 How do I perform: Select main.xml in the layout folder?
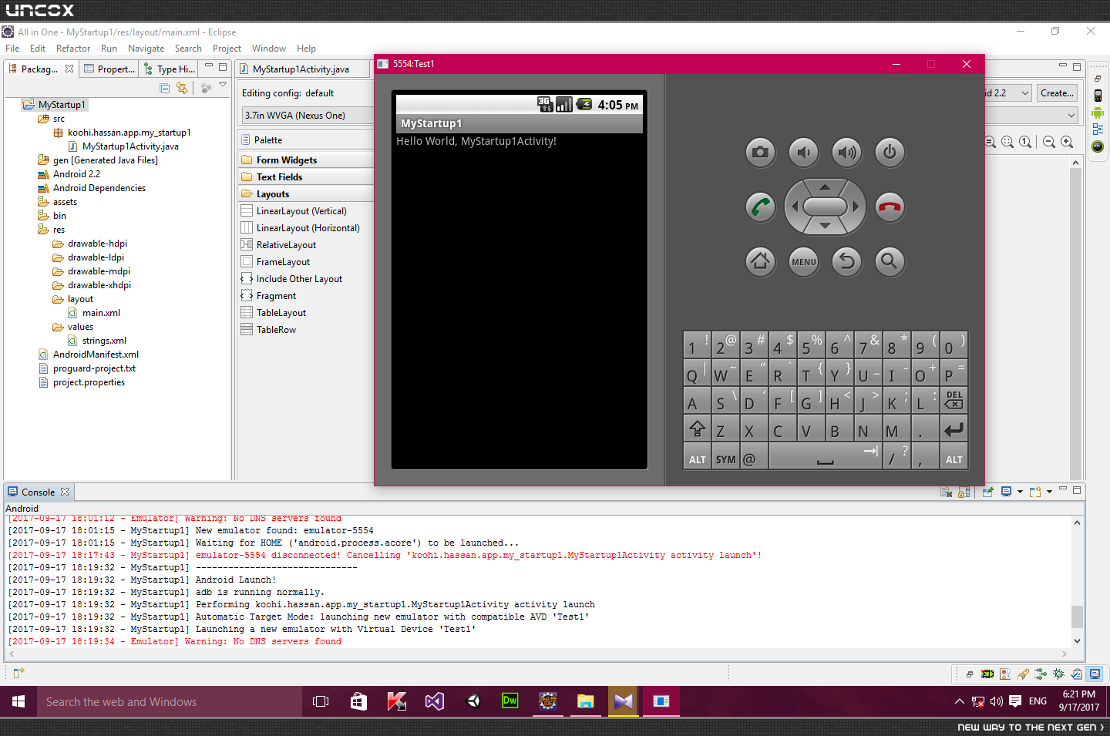pos(101,313)
